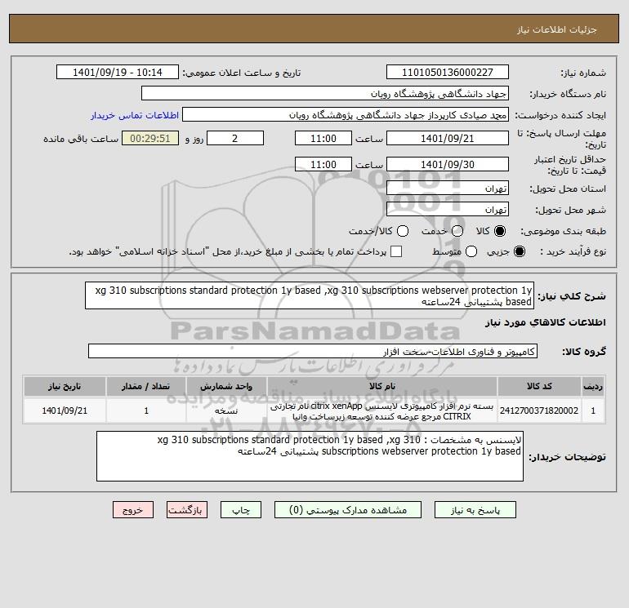Select the متوسط purchase type radio

(x=471, y=251)
